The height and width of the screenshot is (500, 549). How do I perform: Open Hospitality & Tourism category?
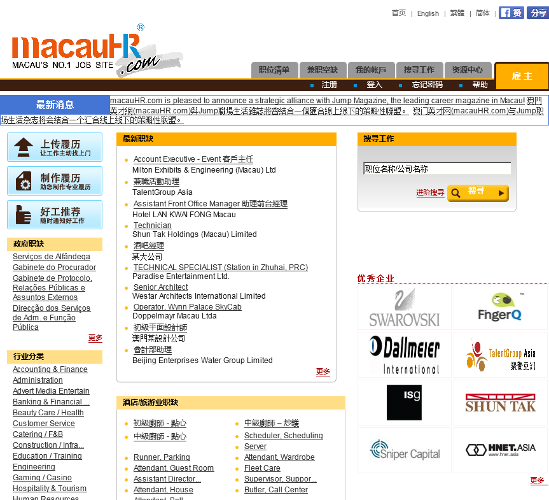point(50,489)
